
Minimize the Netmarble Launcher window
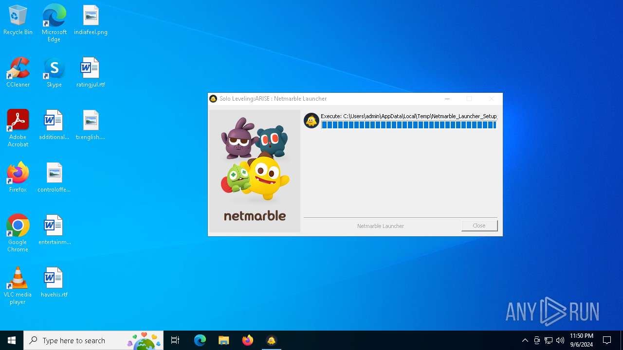tap(447, 99)
